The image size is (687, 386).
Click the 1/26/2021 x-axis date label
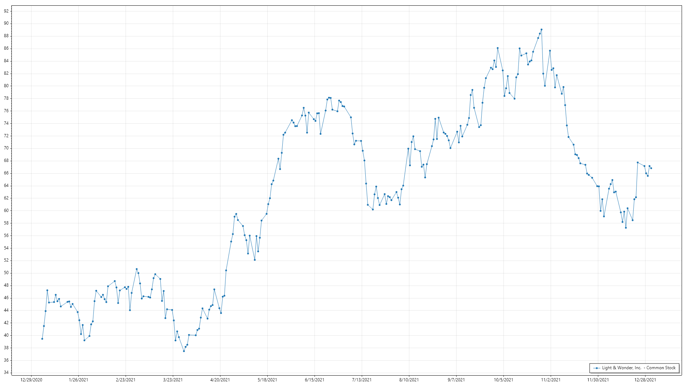click(x=78, y=380)
